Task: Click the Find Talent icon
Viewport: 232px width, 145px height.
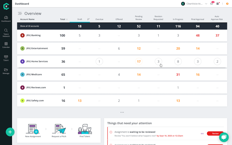Action: click(x=85, y=129)
